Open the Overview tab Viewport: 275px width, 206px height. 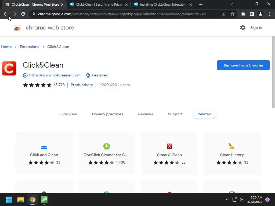click(x=68, y=114)
